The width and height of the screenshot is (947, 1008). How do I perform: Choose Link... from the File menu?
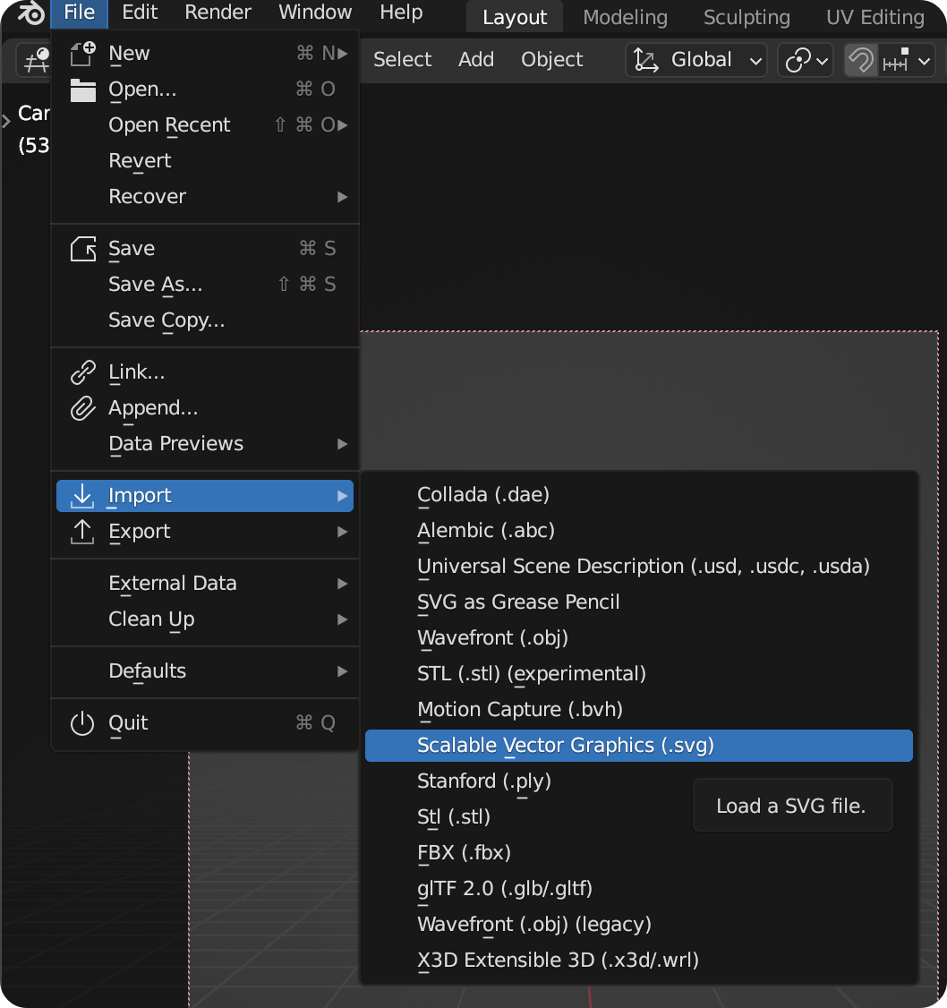[x=205, y=372]
